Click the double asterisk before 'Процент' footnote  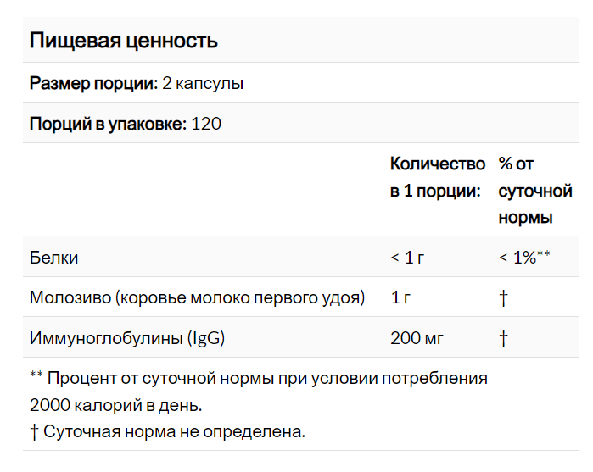(36, 375)
